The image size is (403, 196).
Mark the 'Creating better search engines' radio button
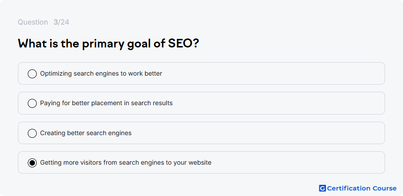(32, 133)
